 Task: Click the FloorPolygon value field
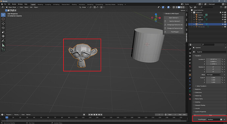pyautogui.click(x=213, y=119)
